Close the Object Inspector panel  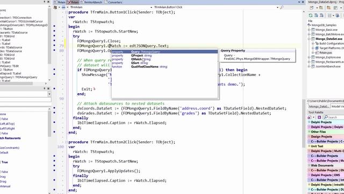tap(48, 88)
